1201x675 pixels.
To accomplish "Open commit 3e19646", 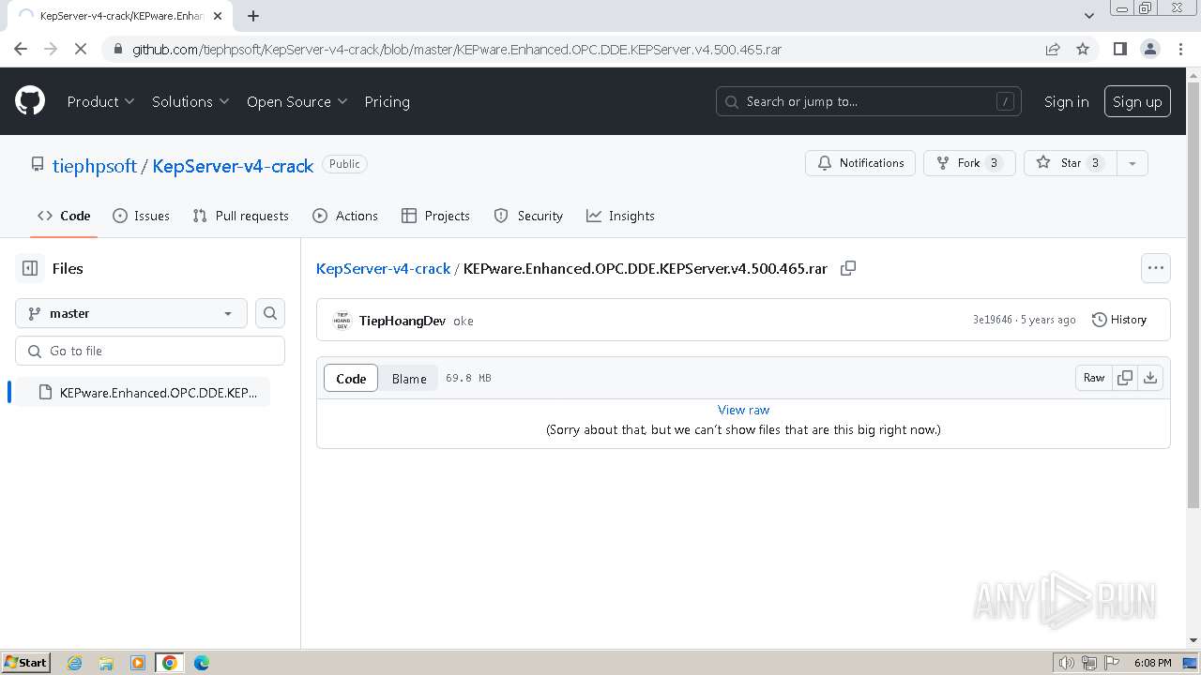I will pos(992,320).
